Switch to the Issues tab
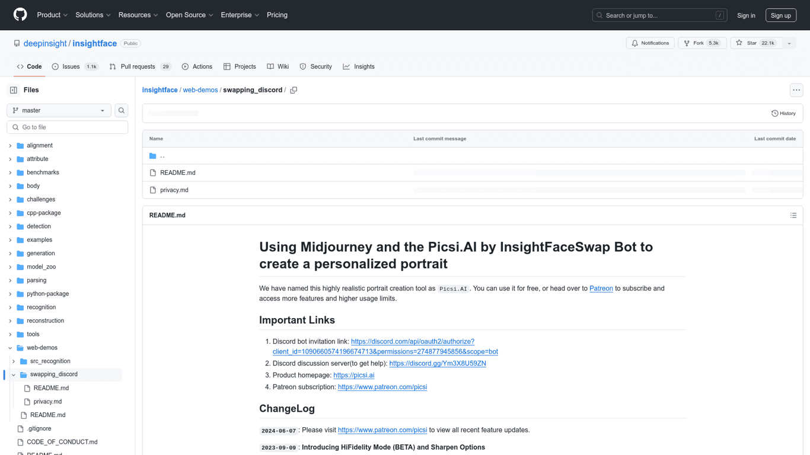 click(x=71, y=66)
